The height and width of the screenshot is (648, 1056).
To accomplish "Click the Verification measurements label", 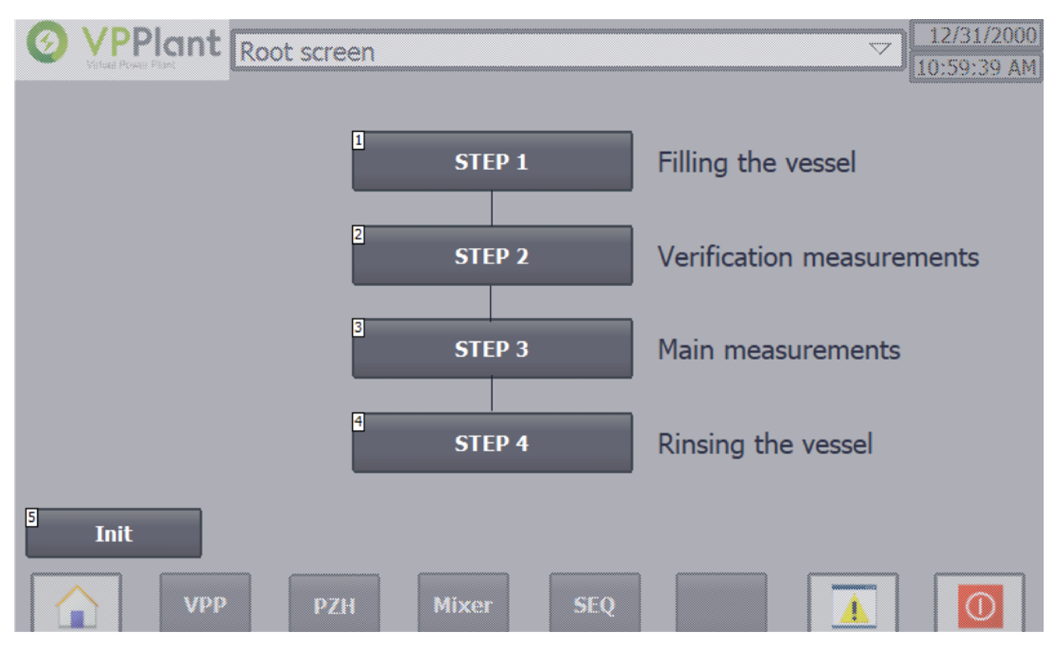I will click(818, 257).
